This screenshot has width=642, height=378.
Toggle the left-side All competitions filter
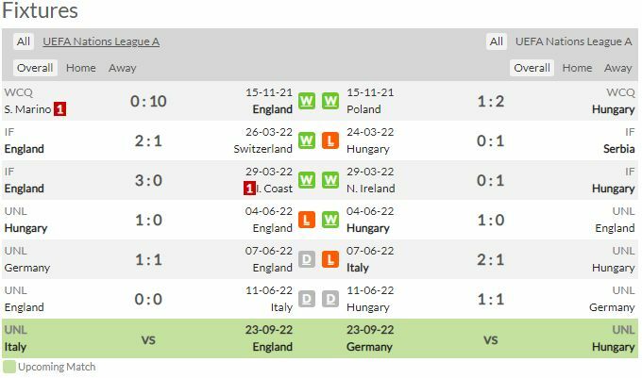[24, 41]
